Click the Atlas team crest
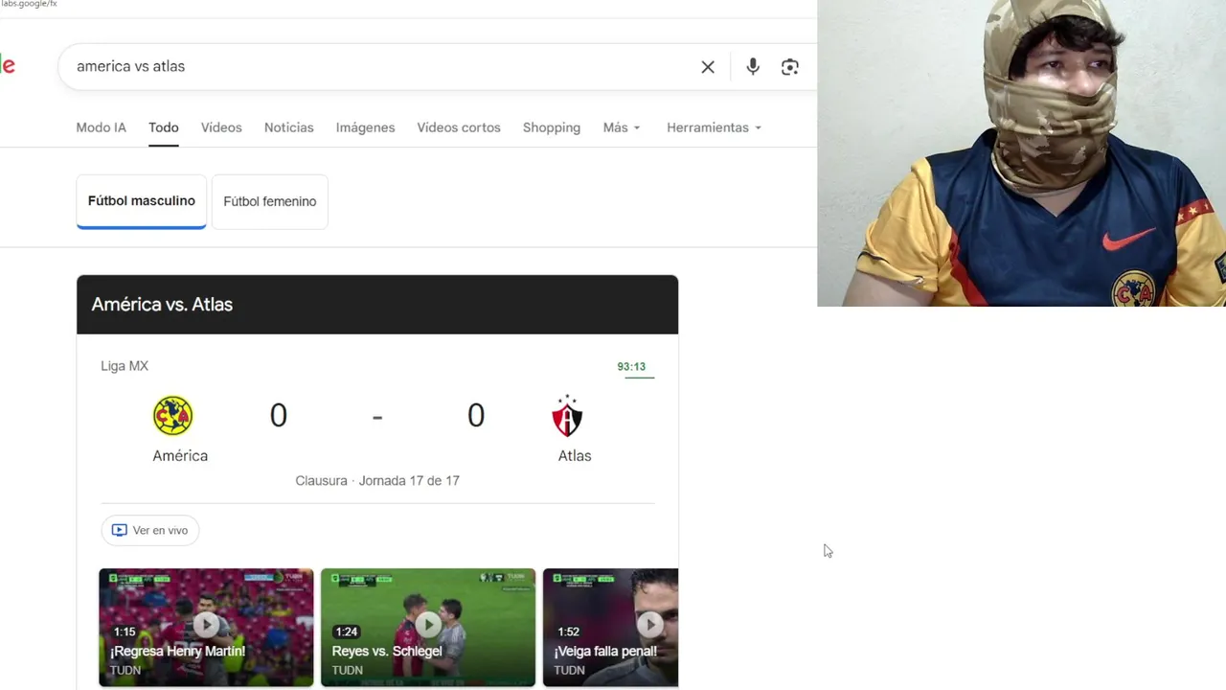Viewport: 1226px width, 690px height. pyautogui.click(x=568, y=416)
